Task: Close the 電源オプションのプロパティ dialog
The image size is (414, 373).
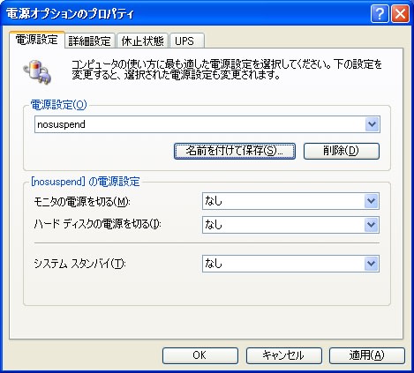Action: [x=400, y=14]
